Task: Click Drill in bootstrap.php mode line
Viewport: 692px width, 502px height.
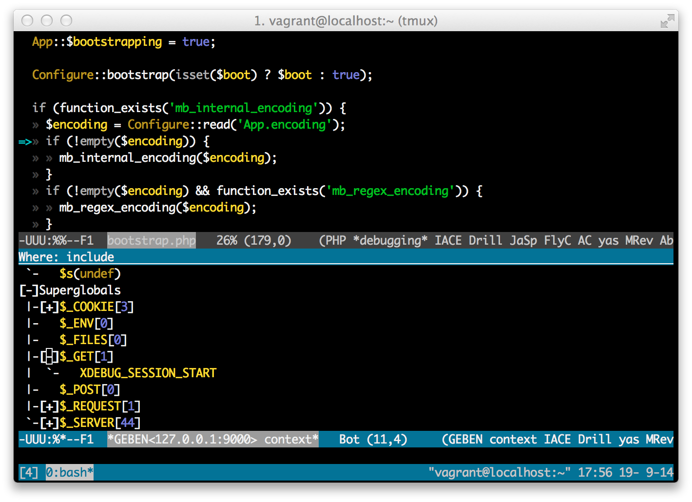Action: click(486, 240)
